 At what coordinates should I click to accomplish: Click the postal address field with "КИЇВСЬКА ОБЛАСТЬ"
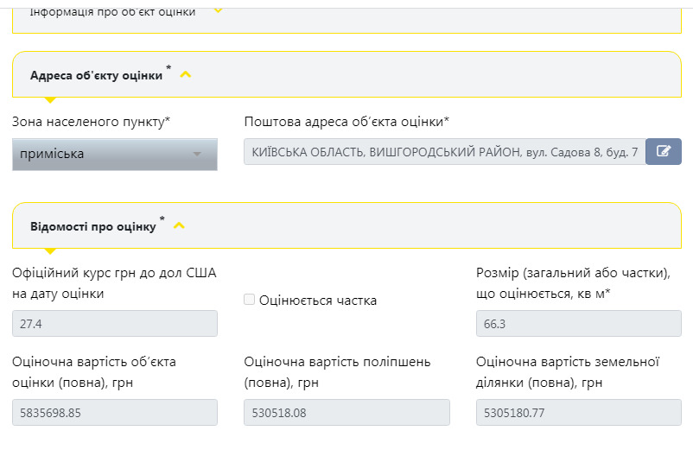[445, 152]
